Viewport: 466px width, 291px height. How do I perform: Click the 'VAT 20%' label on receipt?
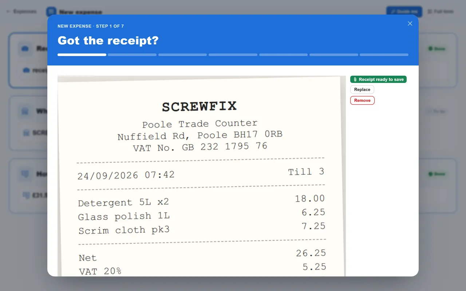point(100,271)
